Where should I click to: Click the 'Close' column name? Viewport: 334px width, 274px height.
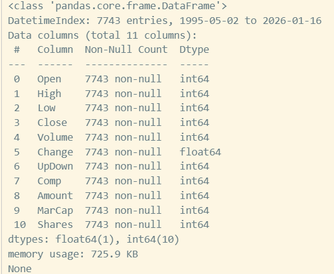[x=52, y=123]
